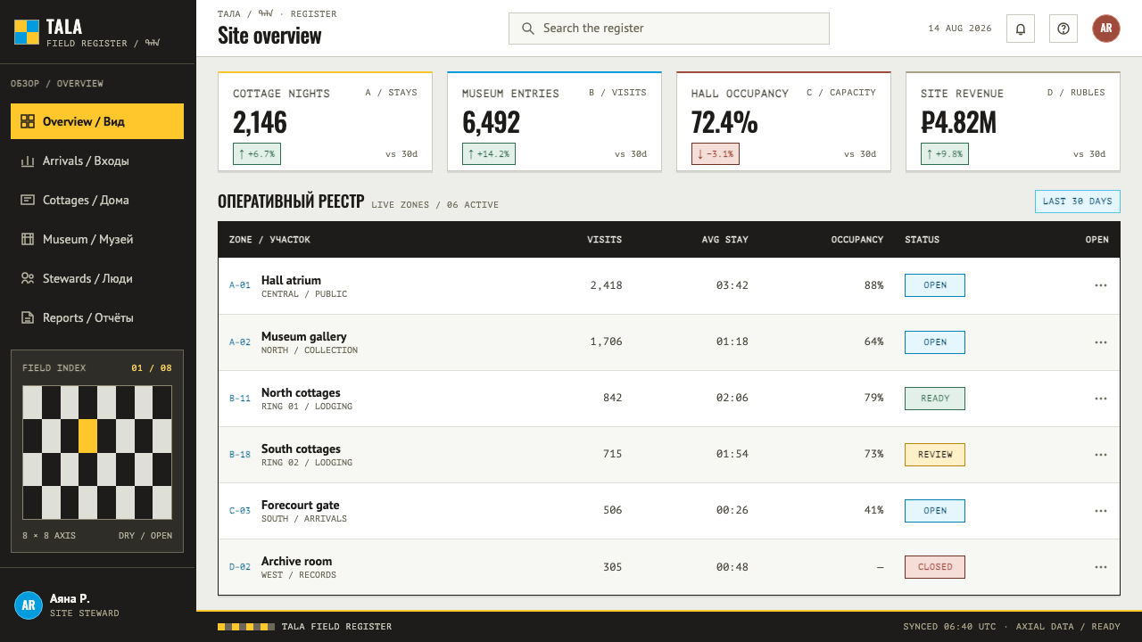Click the Reports document icon

(x=28, y=317)
